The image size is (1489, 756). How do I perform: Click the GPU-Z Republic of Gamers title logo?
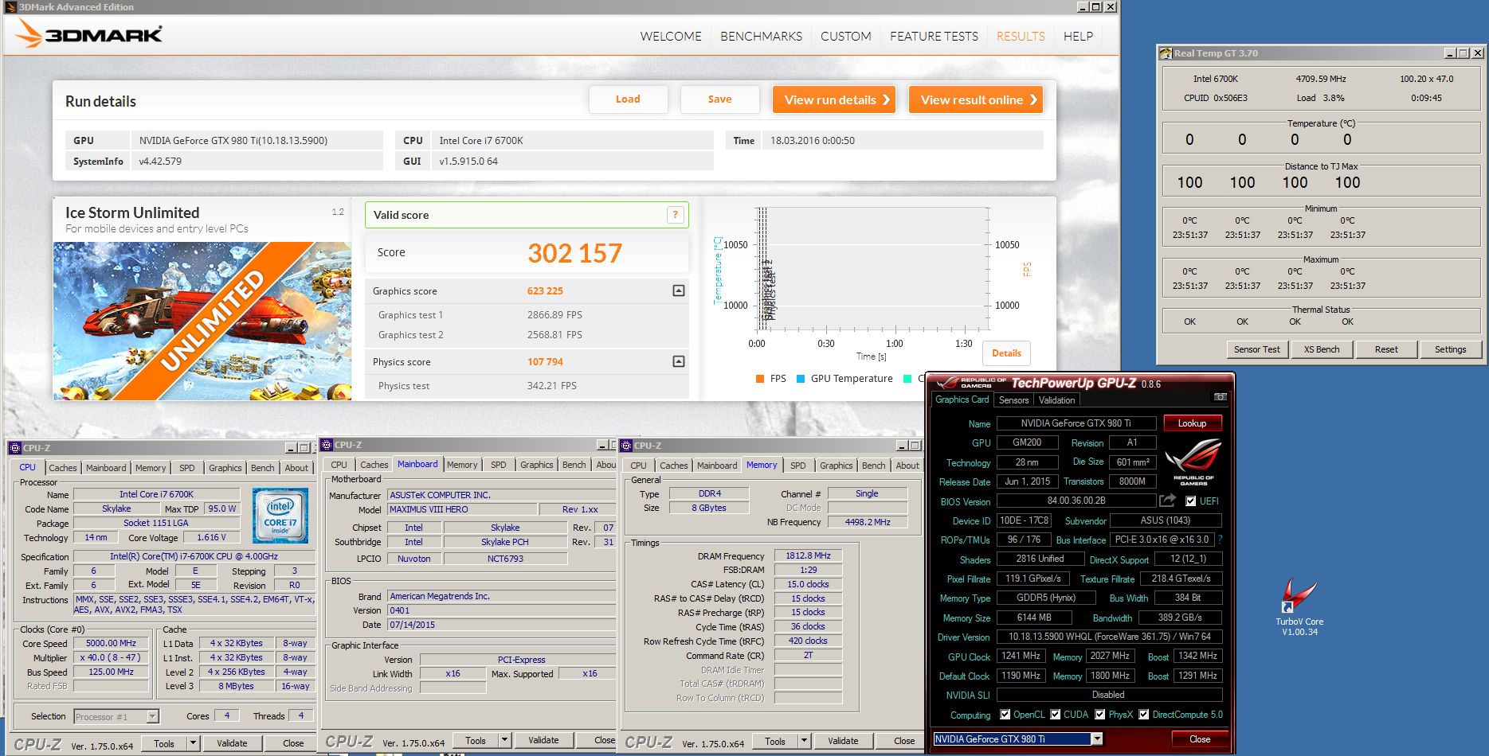[x=970, y=383]
